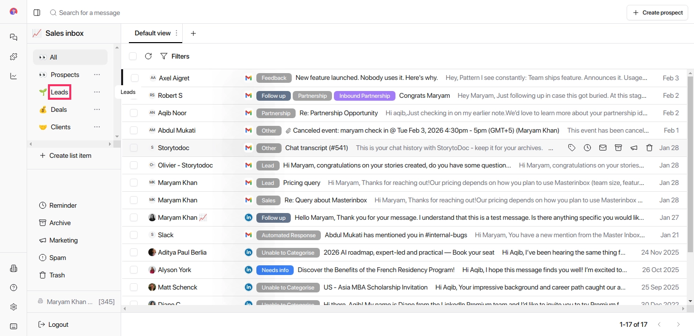Screen dimensions: 694x336
Task: Open the settings gear icon
Action: tap(13, 307)
